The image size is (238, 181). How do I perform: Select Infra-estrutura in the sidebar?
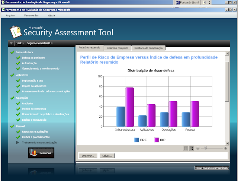click(x=25, y=52)
